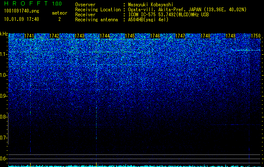The image size is (264, 167).
Task: Click the horizontal signal trace near 1749
Action: coord(246,50)
